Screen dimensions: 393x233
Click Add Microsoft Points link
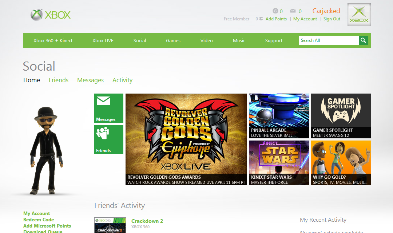pyautogui.click(x=47, y=226)
